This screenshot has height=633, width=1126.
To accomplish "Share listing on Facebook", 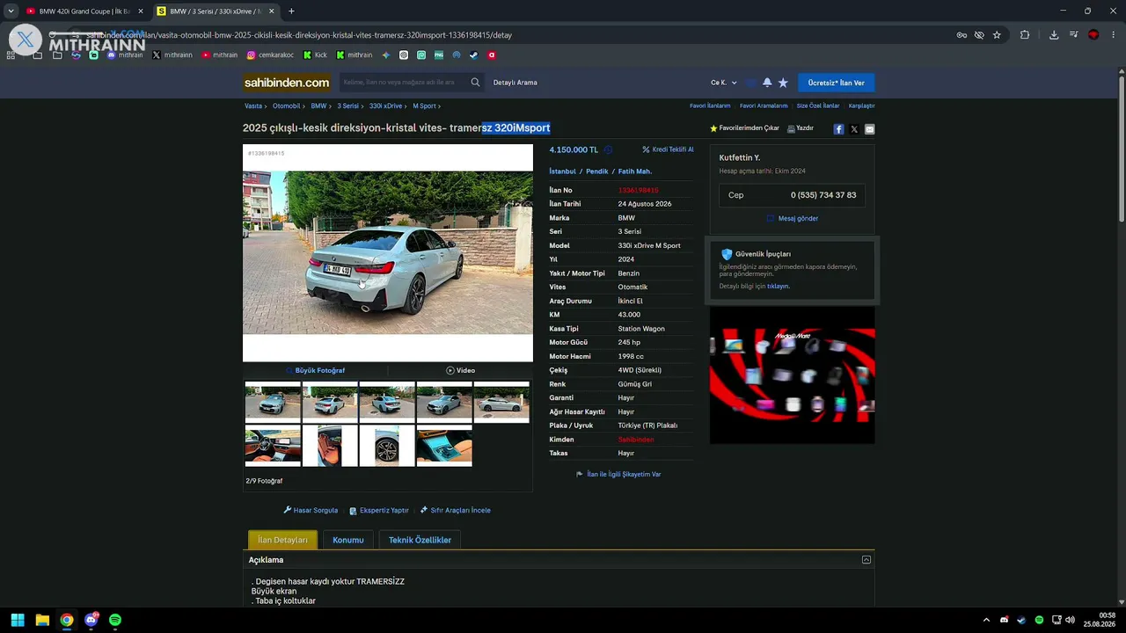I will coord(838,129).
